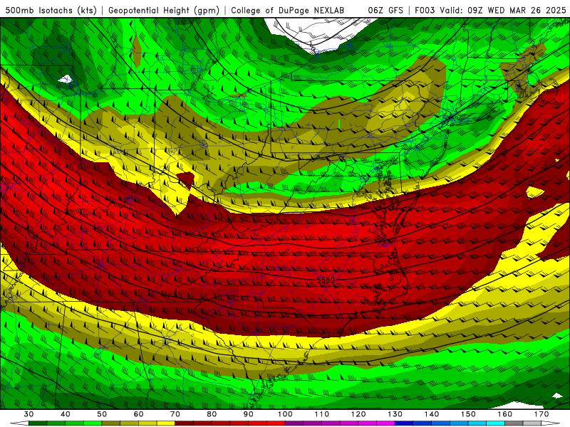This screenshot has height=427, width=570.
Task: Pick the magenta swatch under the 120 label
Action: (368, 423)
